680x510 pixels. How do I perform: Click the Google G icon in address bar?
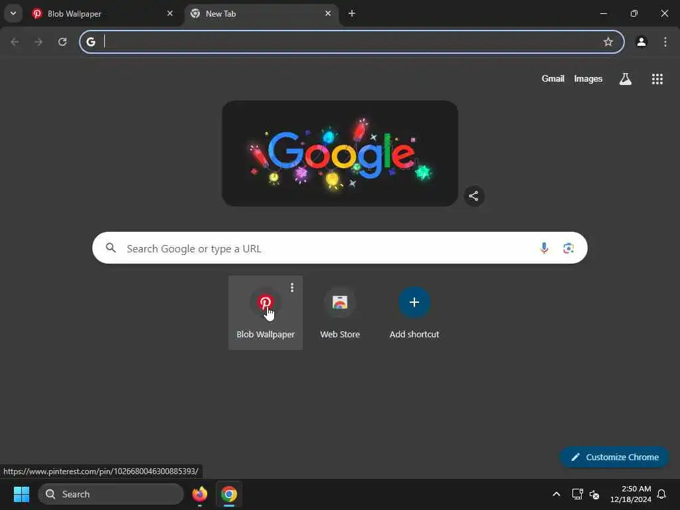pos(90,42)
